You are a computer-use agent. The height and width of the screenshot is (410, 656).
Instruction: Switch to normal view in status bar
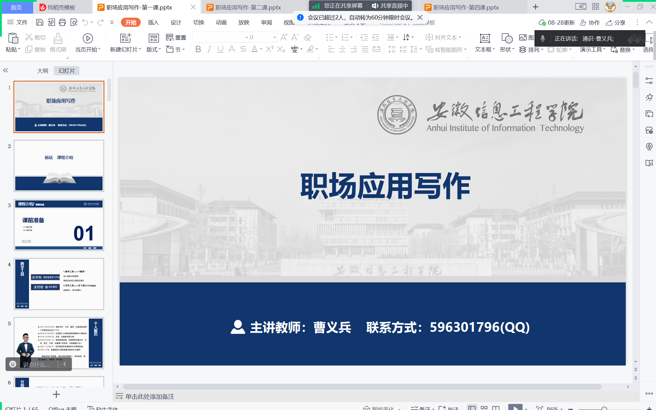point(472,408)
